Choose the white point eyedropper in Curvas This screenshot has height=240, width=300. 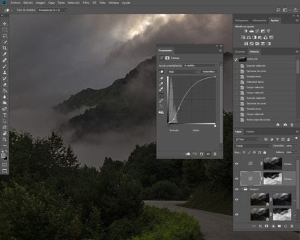(161, 89)
